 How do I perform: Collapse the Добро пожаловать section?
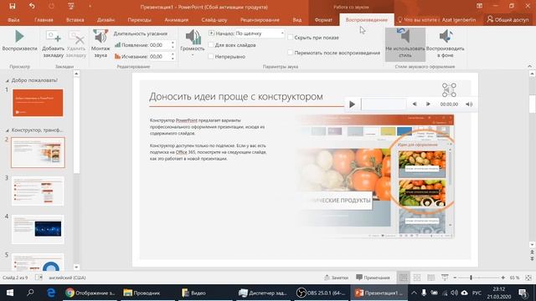[8, 80]
